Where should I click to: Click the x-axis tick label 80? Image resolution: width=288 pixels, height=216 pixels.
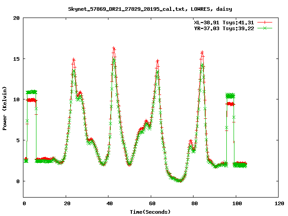(194, 203)
